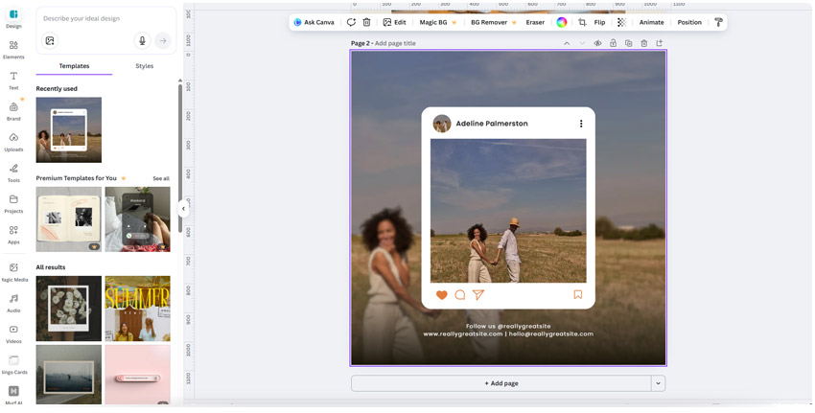Viewport: 815px width, 413px height.
Task: Click the templates panel scrollbar
Action: [180, 156]
